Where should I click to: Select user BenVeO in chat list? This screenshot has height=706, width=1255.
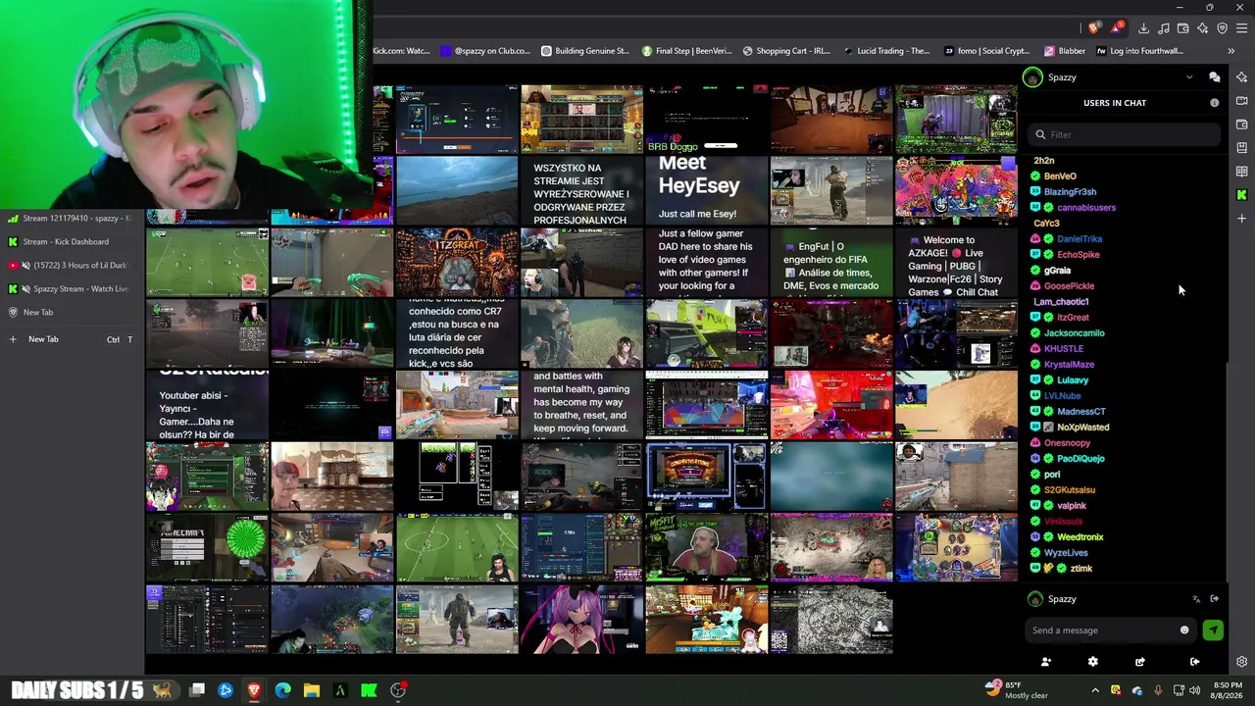1060,176
